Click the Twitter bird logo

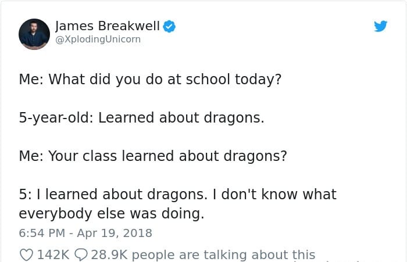[380, 26]
